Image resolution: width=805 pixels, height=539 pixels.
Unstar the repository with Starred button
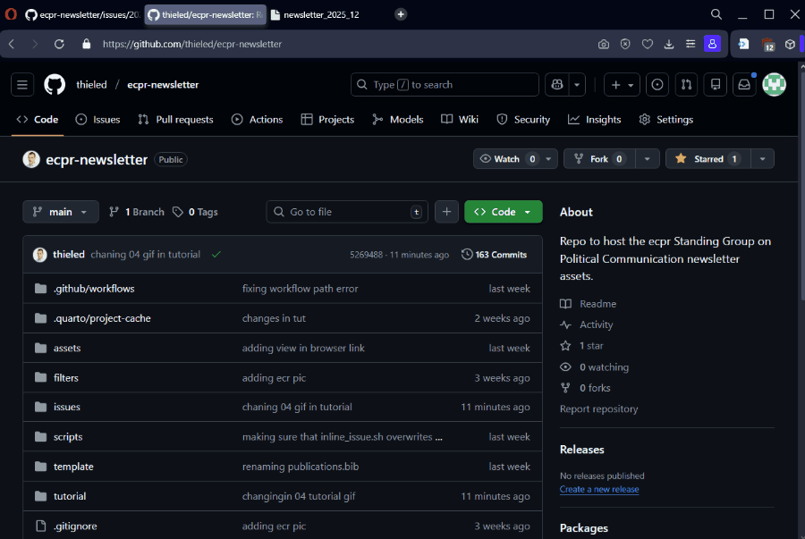[x=707, y=159]
